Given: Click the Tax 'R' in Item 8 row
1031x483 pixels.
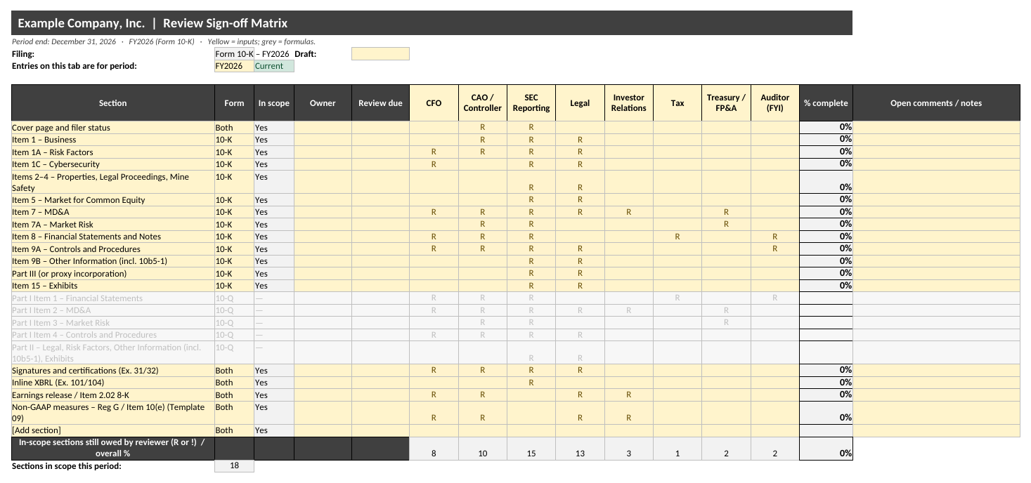Looking at the screenshot, I should point(677,237).
